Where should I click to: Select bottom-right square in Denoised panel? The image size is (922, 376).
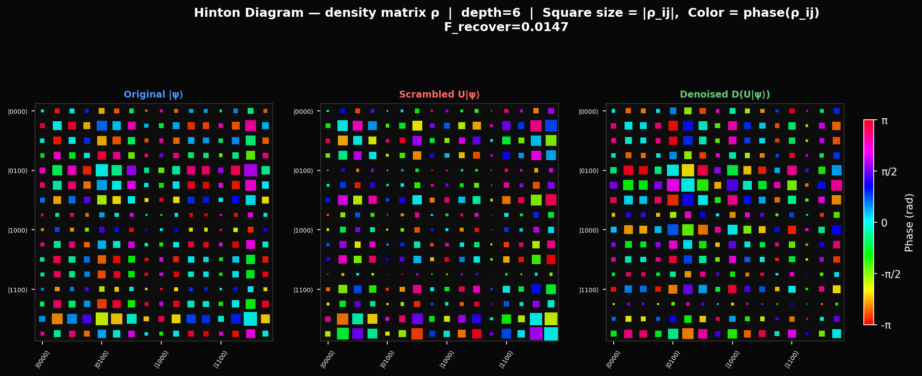coord(837,334)
